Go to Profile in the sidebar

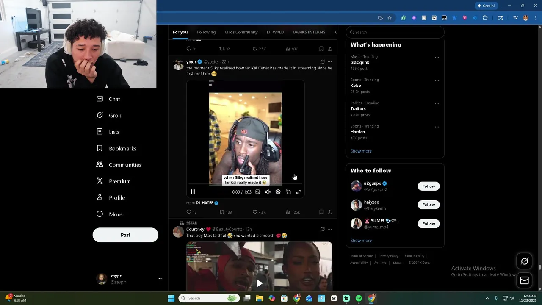tap(111, 198)
